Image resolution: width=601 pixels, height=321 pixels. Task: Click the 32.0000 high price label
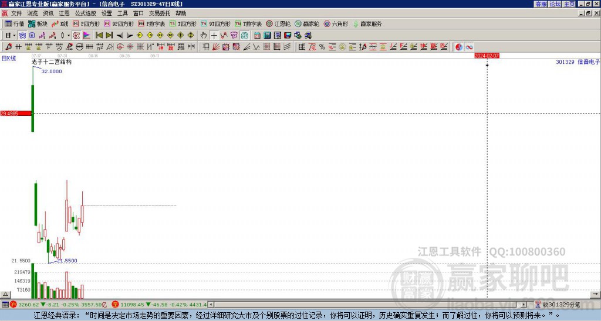pyautogui.click(x=52, y=71)
